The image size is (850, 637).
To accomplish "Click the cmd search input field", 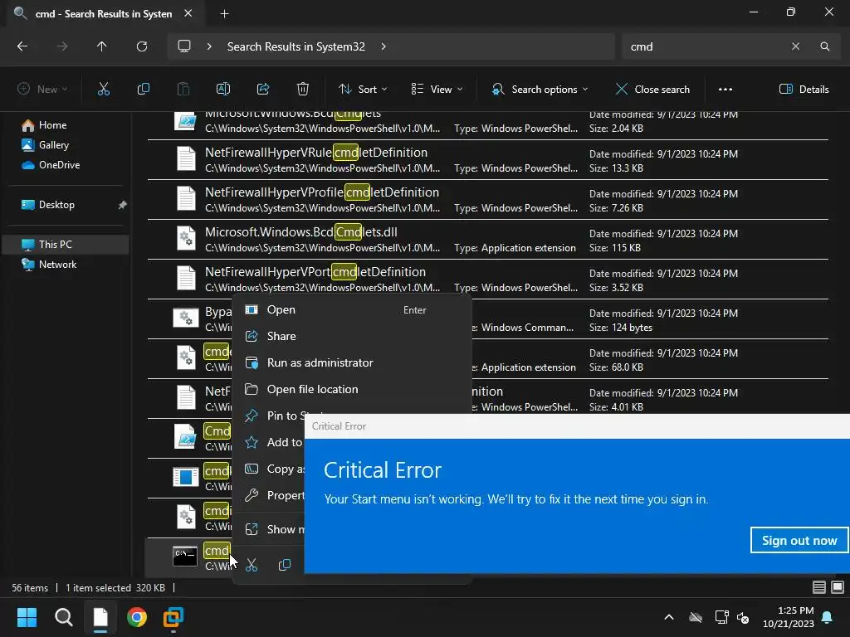I will 707,46.
